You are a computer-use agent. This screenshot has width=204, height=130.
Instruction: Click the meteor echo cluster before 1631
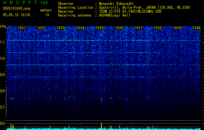[x=12, y=99]
